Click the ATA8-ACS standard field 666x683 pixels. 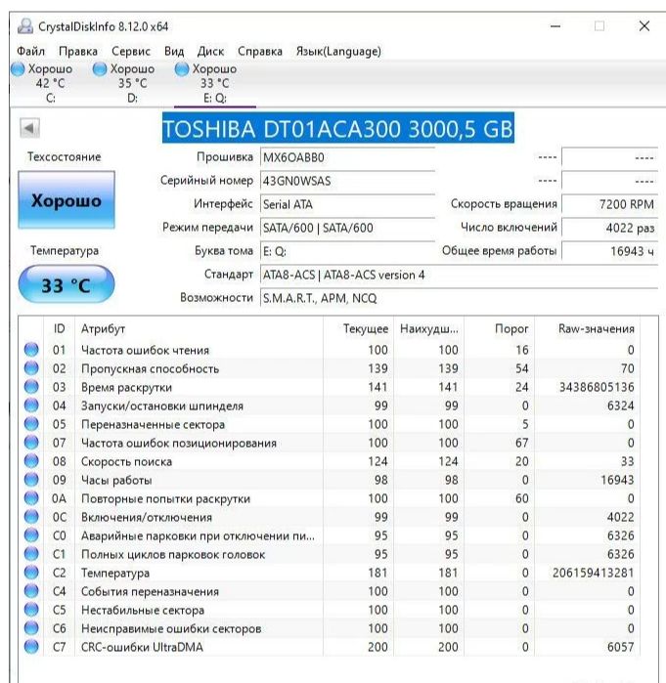point(459,275)
